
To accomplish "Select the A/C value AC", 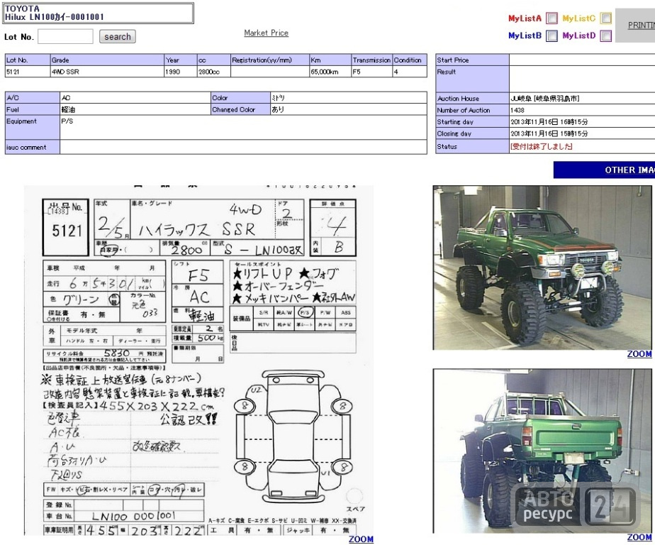I will [135, 97].
